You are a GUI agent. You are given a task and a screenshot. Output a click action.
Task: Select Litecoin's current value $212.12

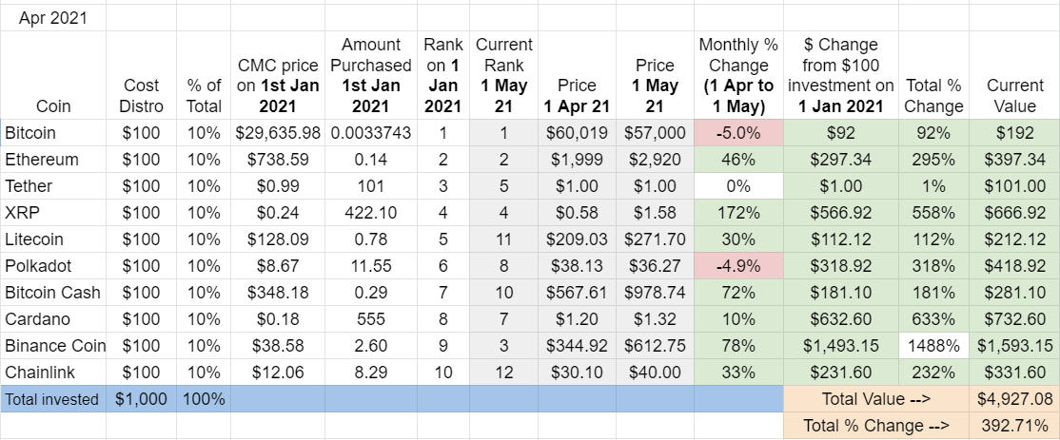click(1014, 239)
